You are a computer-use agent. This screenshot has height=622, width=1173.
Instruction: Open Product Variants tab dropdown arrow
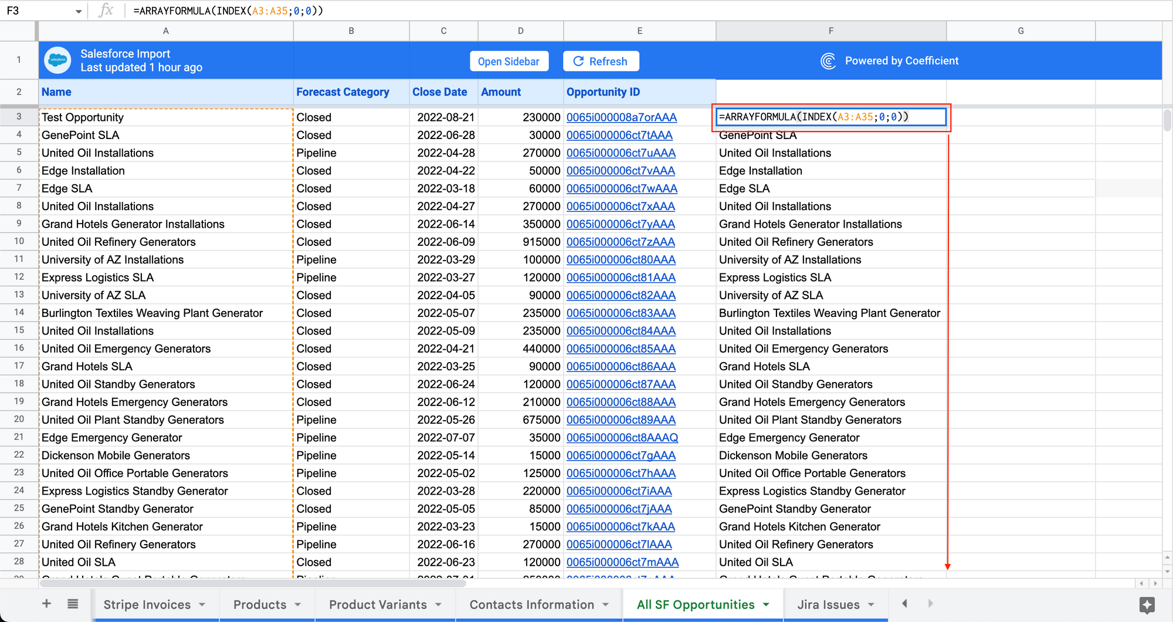click(x=438, y=604)
